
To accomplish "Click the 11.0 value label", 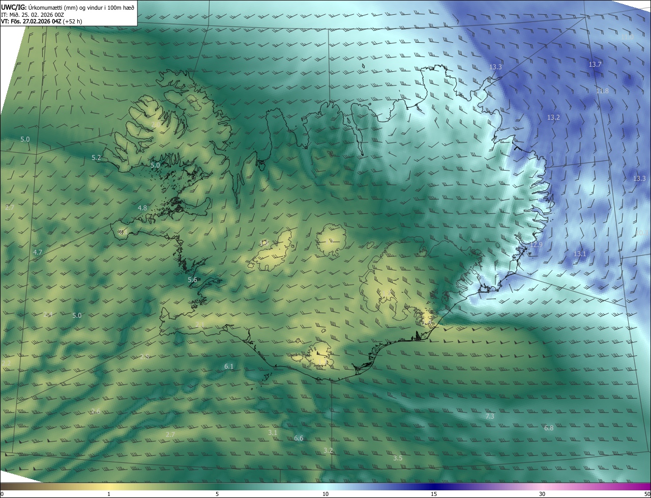I will [x=628, y=37].
